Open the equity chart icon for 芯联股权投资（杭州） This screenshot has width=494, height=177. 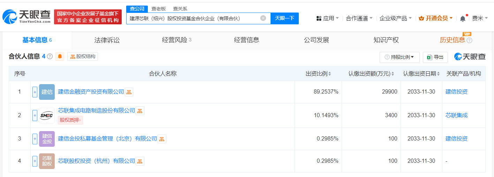[140, 161]
